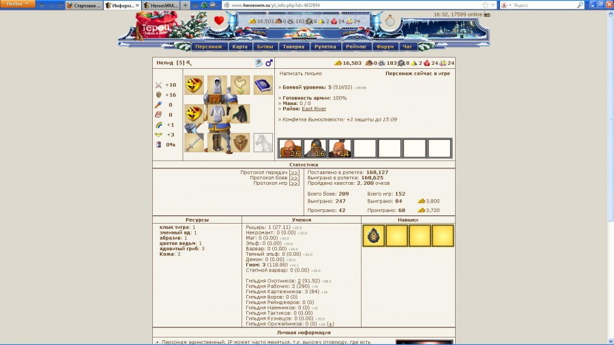614x345 pixels.
Task: Open Чат menu
Action: click(407, 46)
